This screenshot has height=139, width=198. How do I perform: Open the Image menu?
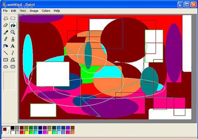[34, 11]
